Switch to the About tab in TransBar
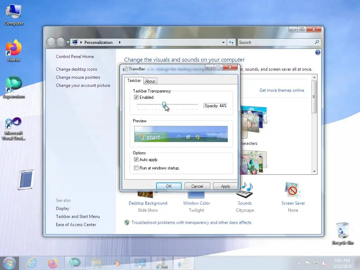360x270 pixels. (x=150, y=81)
